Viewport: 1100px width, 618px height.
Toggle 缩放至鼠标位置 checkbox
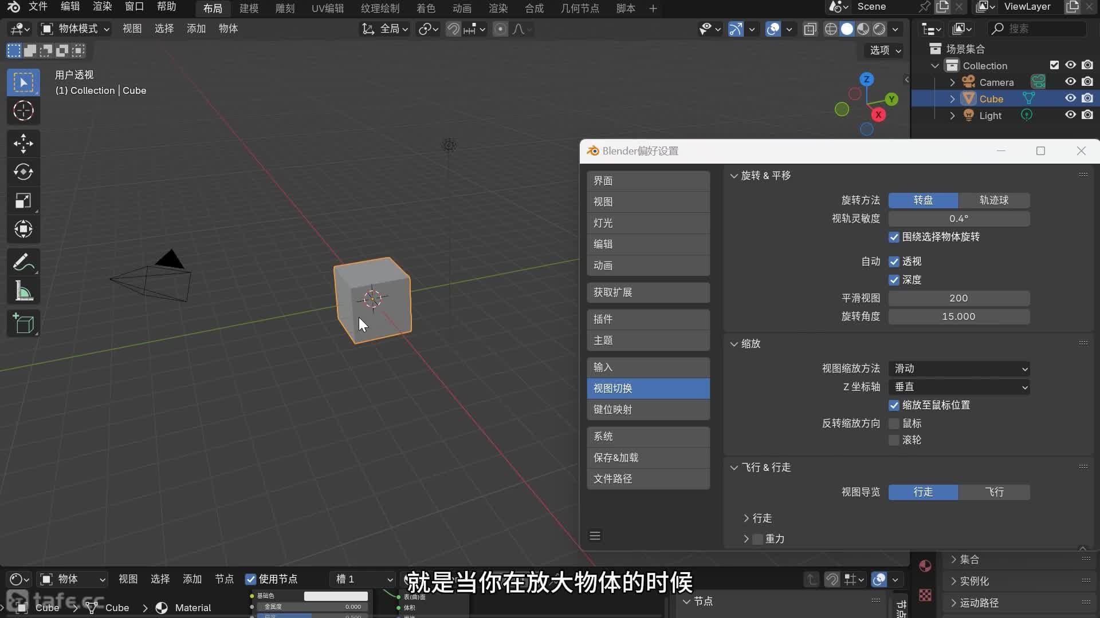(x=894, y=405)
